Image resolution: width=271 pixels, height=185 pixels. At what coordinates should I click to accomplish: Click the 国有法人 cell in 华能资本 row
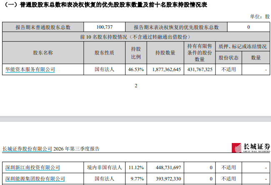coord(104,69)
